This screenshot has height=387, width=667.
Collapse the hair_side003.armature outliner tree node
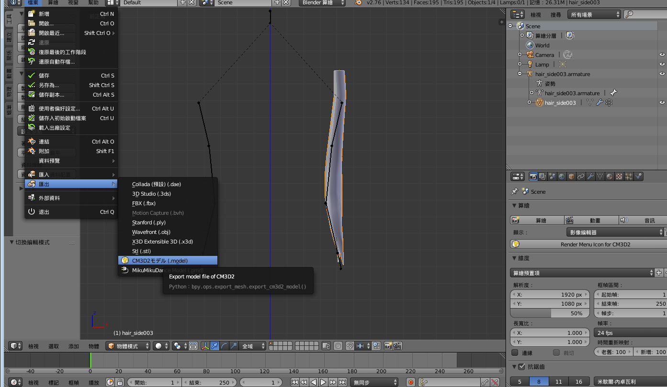[x=520, y=74]
